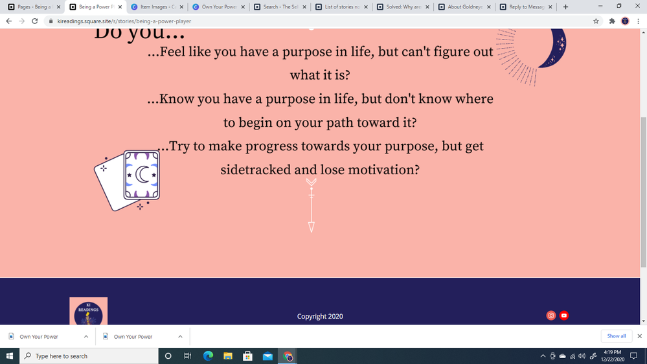
Task: Open the notification center
Action: [634, 356]
